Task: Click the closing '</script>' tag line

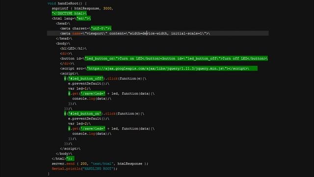Action: click(x=70, y=148)
